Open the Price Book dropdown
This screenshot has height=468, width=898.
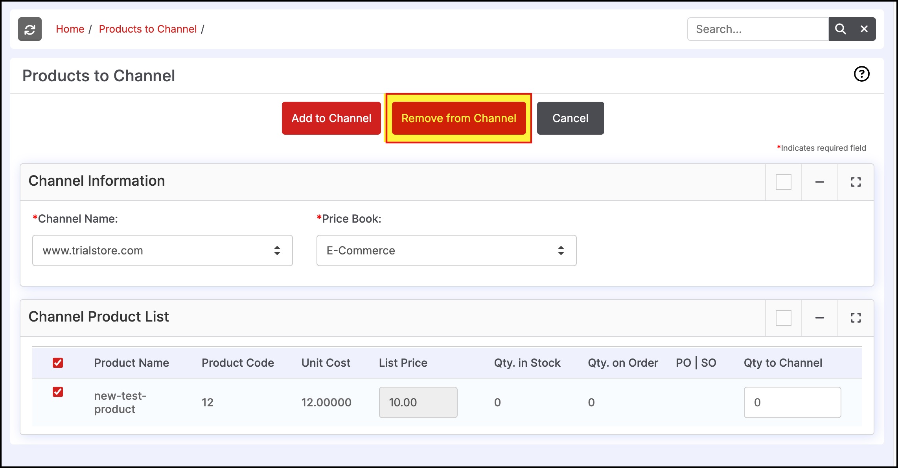(446, 250)
